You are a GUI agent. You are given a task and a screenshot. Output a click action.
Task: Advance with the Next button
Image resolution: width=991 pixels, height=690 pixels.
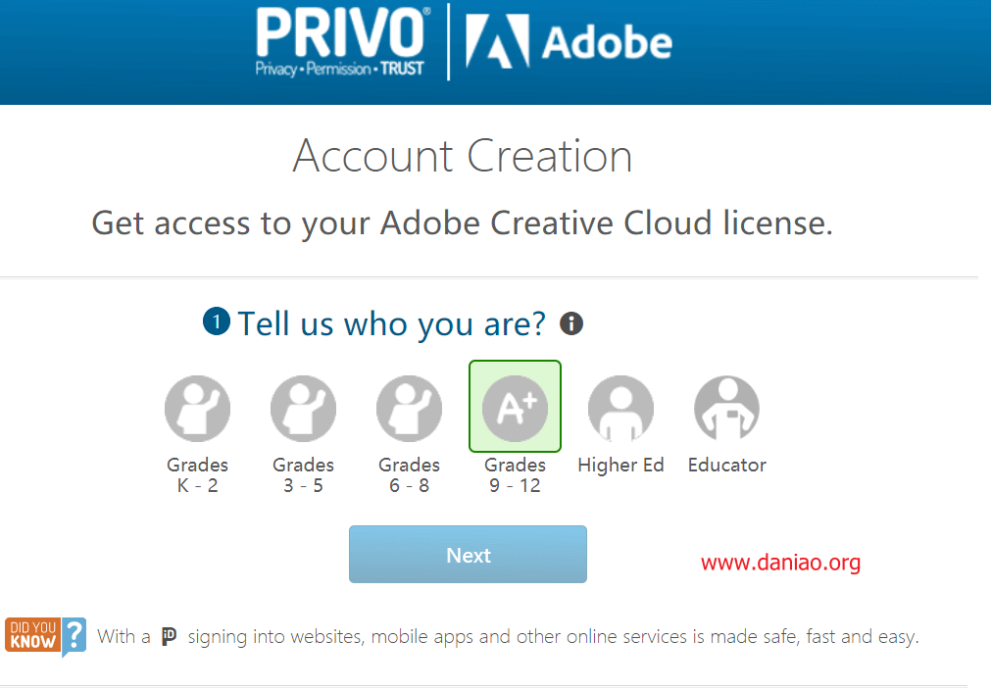(468, 554)
